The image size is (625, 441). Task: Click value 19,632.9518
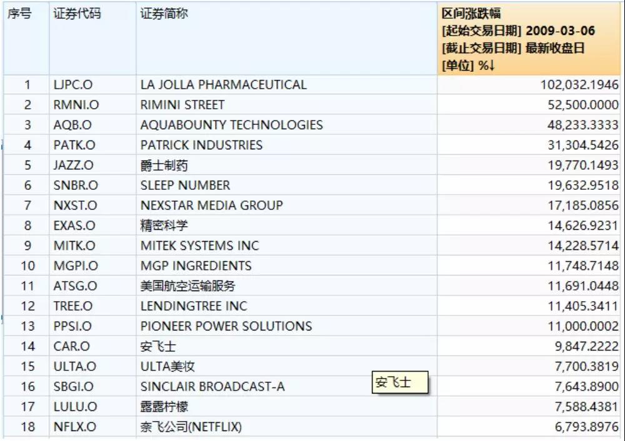[582, 186]
